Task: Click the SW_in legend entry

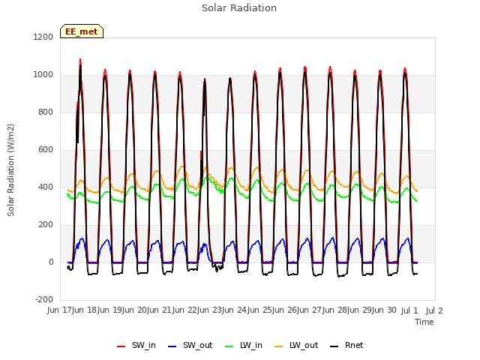Action: coord(136,346)
